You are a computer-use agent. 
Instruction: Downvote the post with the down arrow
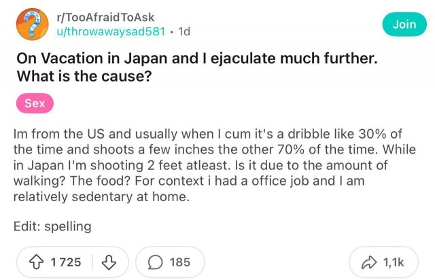107,262
